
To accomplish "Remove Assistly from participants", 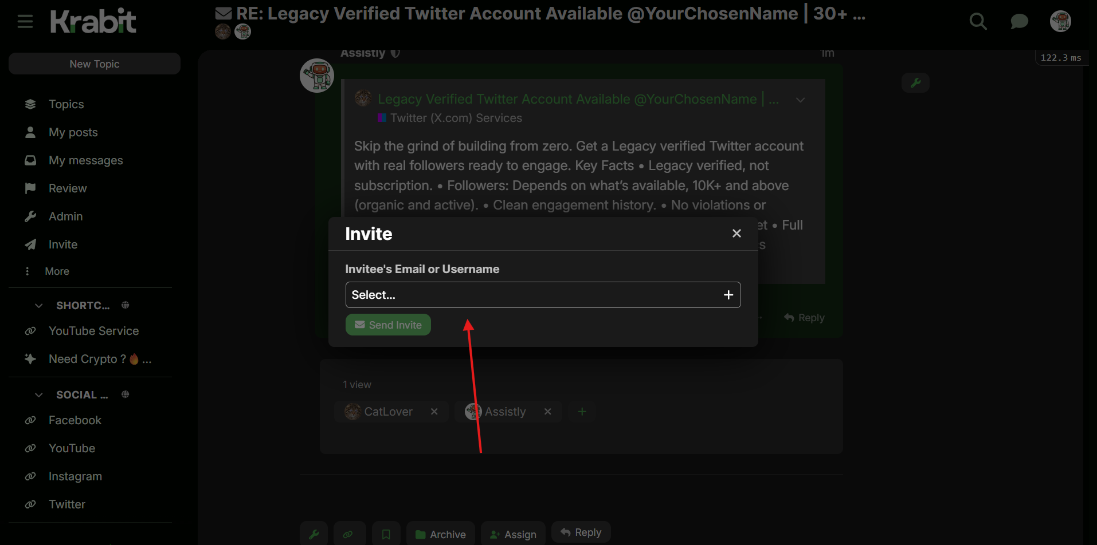I will [x=548, y=412].
